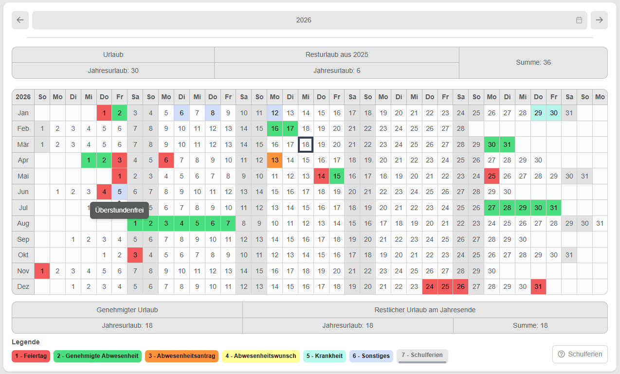This screenshot has width=620, height=374.
Task: Click the 6 - Sonstiges legend chip
Action: tap(371, 356)
